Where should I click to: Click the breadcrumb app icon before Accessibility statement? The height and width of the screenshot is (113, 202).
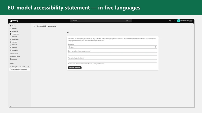pyautogui.click(x=34, y=26)
